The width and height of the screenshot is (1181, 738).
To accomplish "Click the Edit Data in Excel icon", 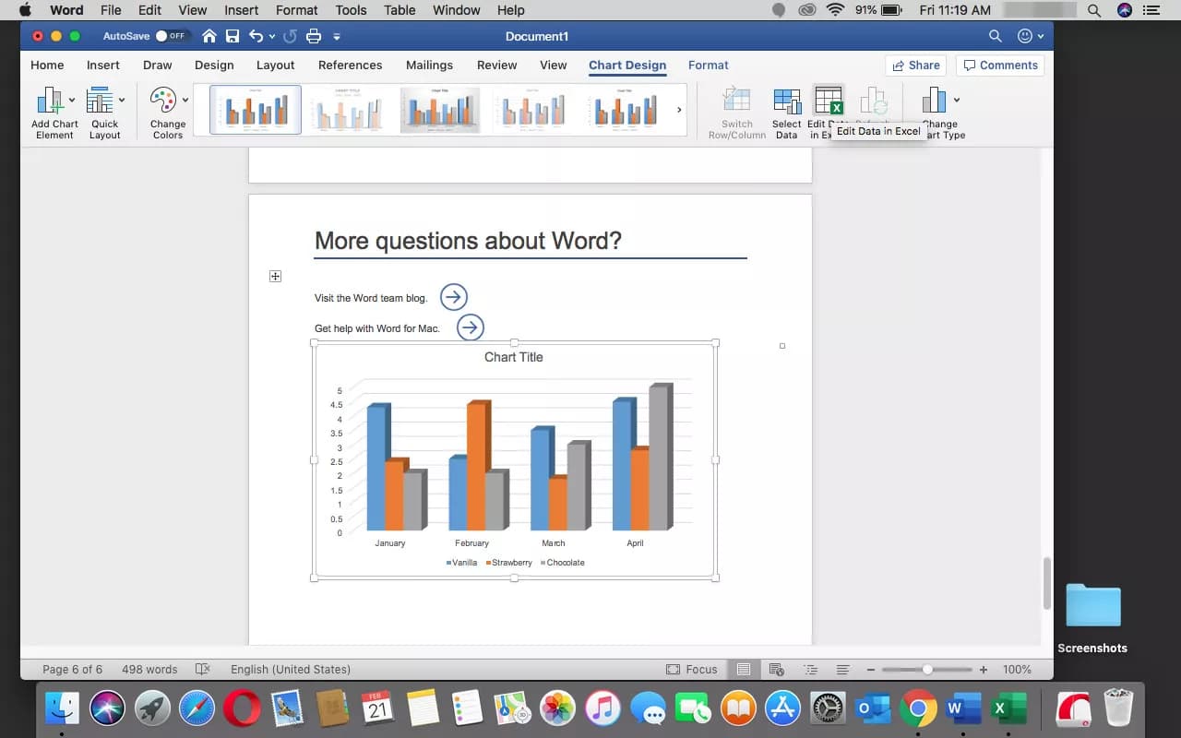I will coord(829,100).
